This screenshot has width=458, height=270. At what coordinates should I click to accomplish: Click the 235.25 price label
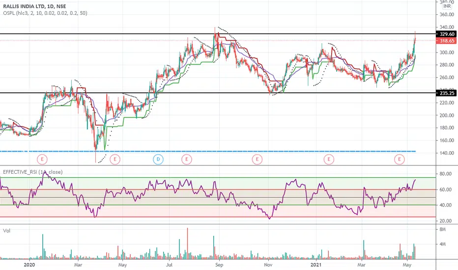[447, 93]
